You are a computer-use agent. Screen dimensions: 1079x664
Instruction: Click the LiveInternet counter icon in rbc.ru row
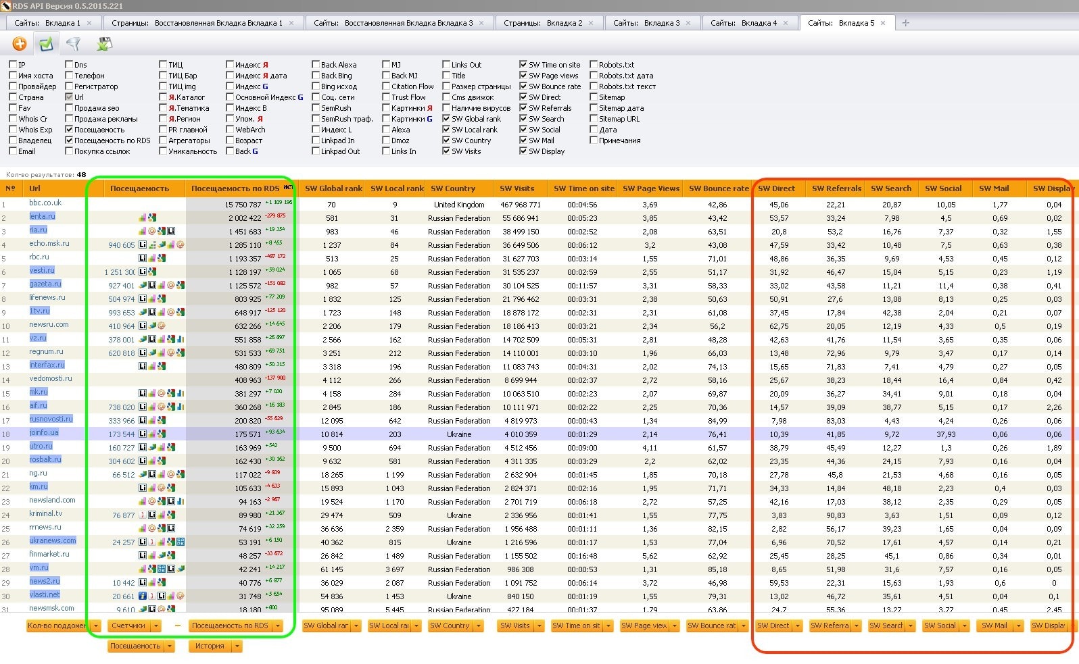click(x=143, y=258)
